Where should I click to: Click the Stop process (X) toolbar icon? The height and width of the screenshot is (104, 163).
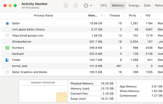(x=66, y=5)
